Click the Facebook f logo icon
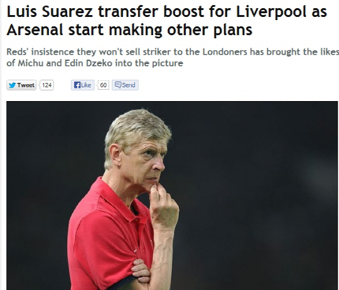 pyautogui.click(x=77, y=85)
